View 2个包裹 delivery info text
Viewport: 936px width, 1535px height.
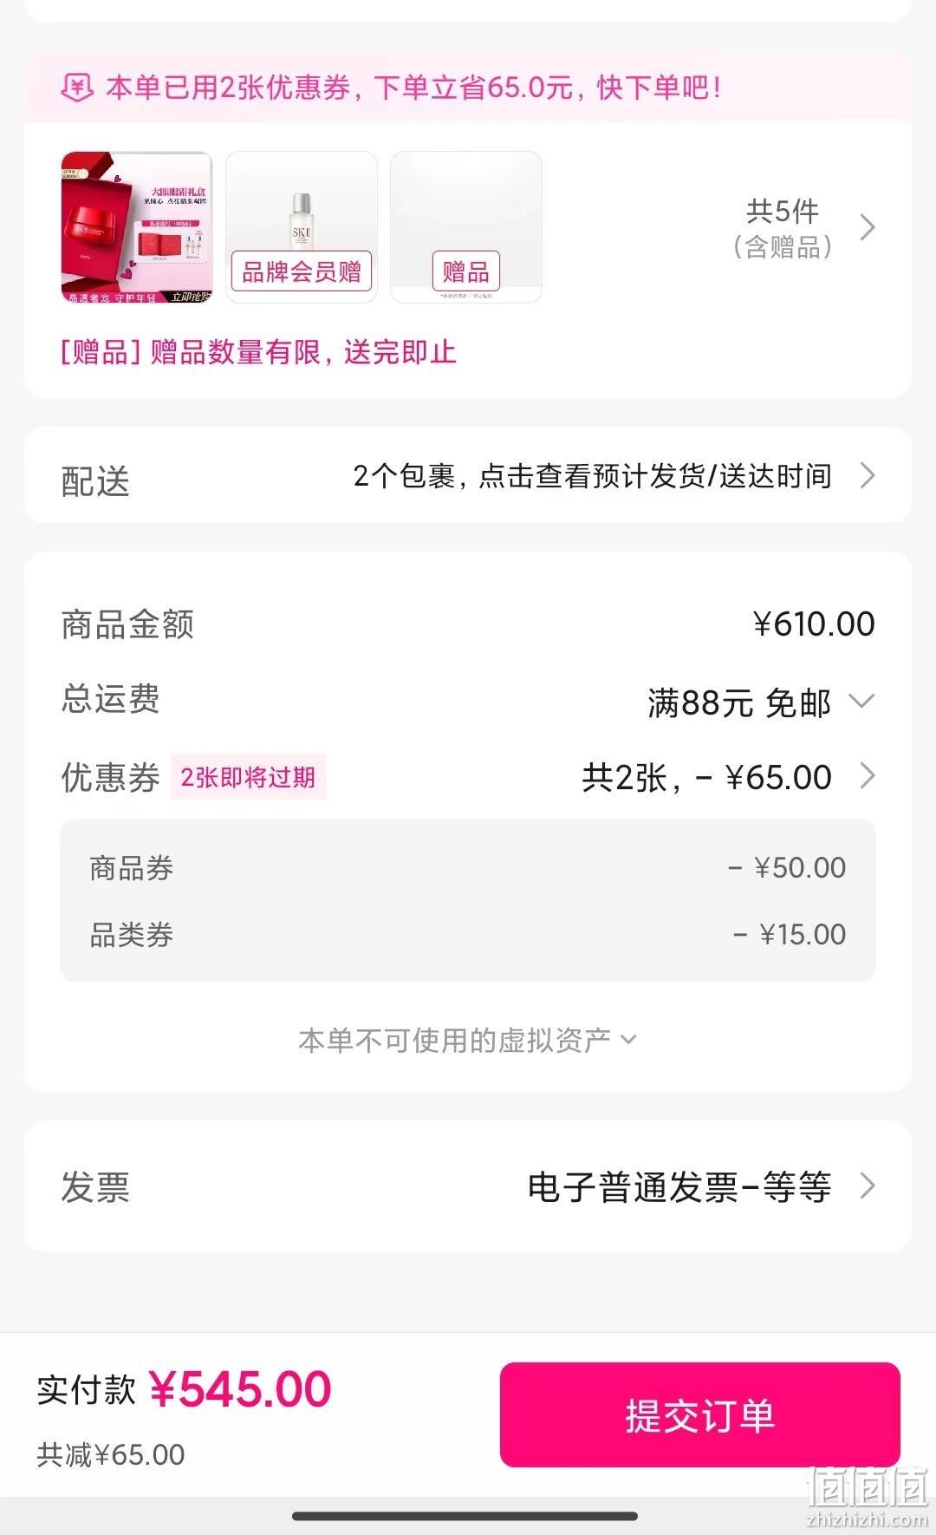(593, 476)
